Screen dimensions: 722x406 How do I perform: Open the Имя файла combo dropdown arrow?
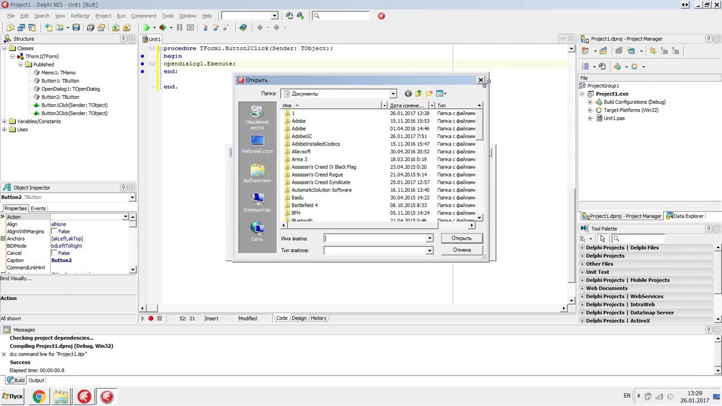429,239
